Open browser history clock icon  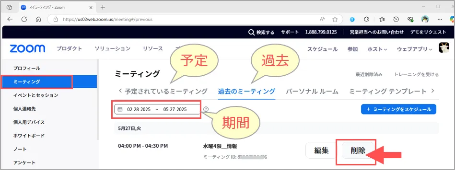(396, 20)
